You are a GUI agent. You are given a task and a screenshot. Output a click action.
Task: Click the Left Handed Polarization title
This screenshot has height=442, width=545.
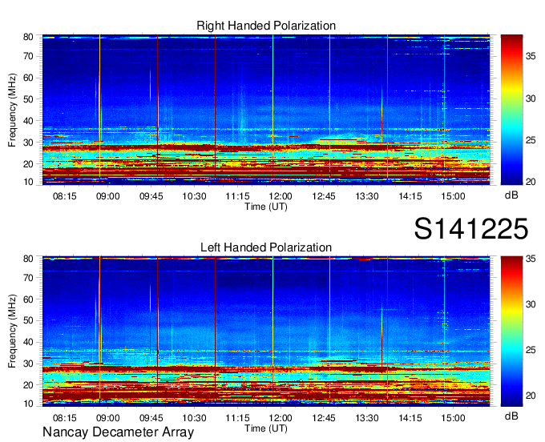(266, 247)
